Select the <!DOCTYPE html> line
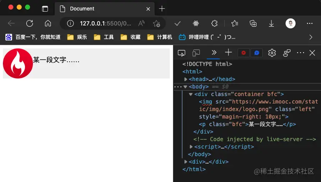The width and height of the screenshot is (321, 182). point(207,64)
